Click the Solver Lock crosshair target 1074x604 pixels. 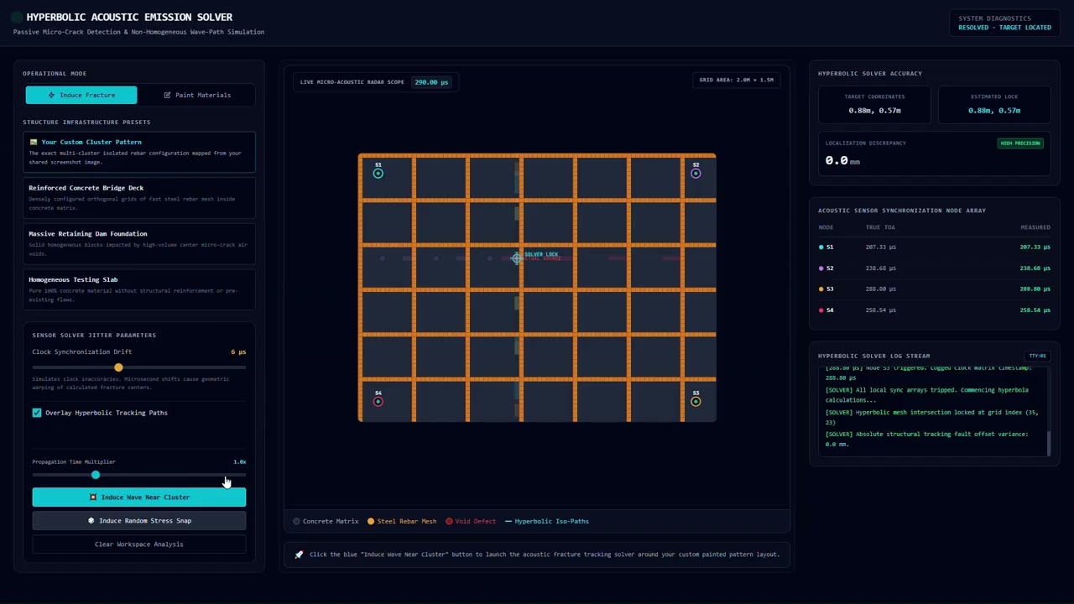pyautogui.click(x=517, y=258)
